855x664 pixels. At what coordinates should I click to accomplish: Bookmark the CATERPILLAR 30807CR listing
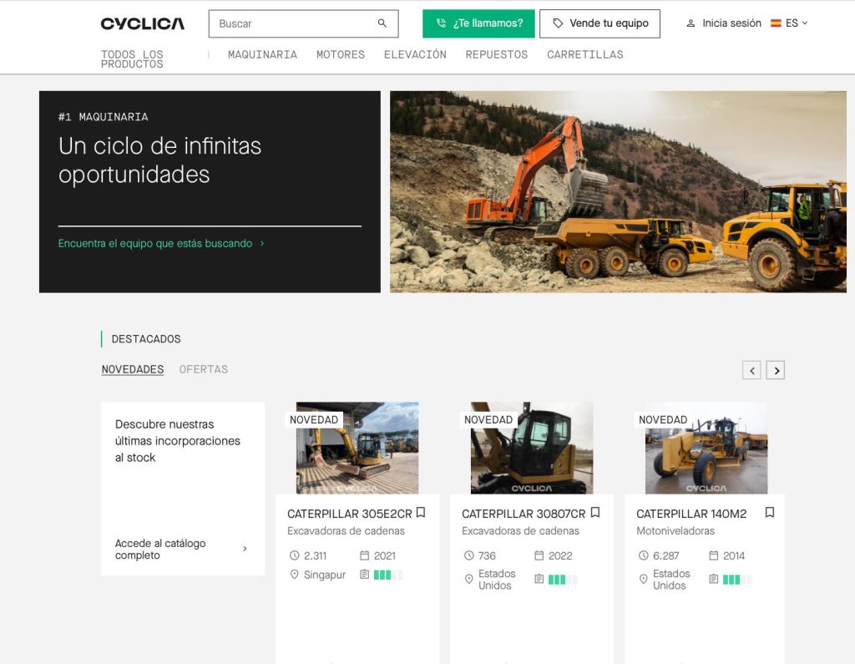click(595, 512)
